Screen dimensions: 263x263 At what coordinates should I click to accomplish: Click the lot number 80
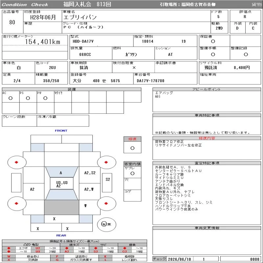pyautogui.click(x=12, y=22)
